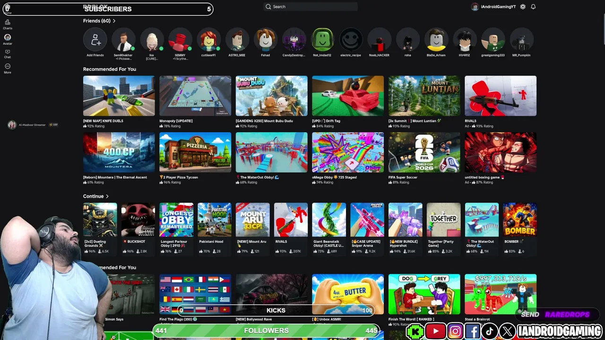Open Sniper Arena in the Continue row
Screen dimensions: 605x340
click(367, 220)
